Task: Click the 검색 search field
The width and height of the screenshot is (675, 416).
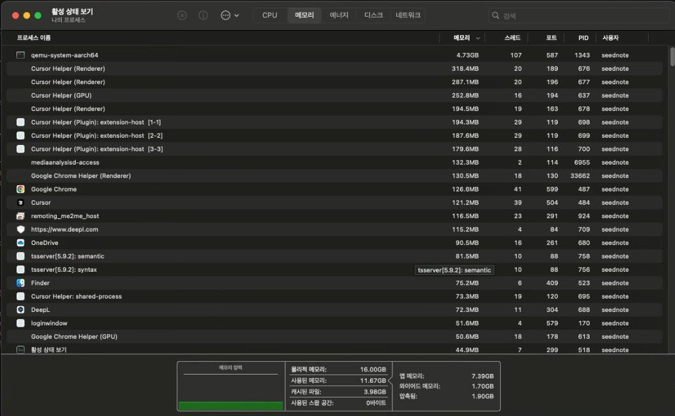Action: click(x=579, y=15)
